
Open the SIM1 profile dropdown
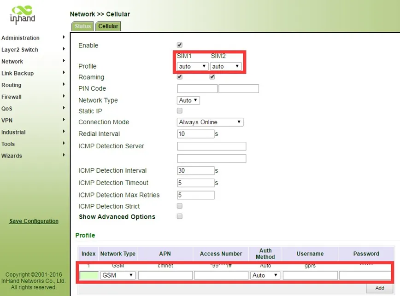pyautogui.click(x=193, y=66)
